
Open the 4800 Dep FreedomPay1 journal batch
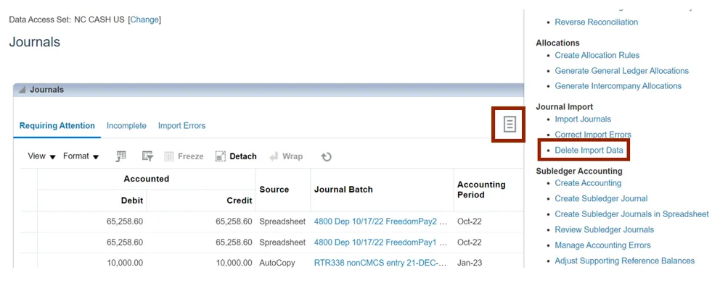tap(380, 242)
